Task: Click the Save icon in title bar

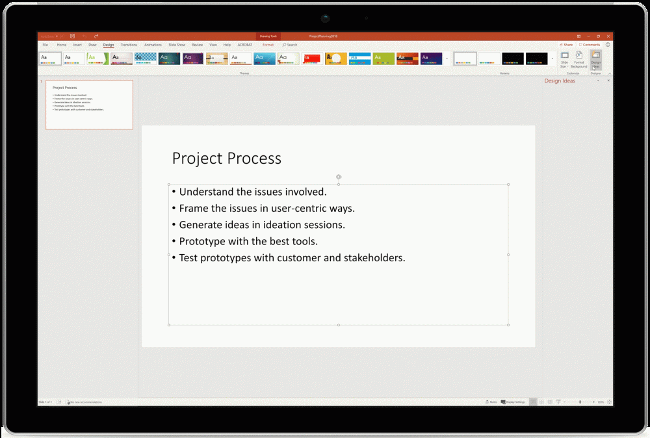Action: pyautogui.click(x=72, y=36)
